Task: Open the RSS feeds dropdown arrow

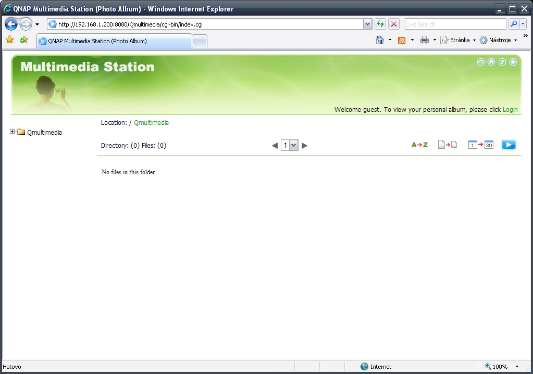Action: (x=412, y=40)
